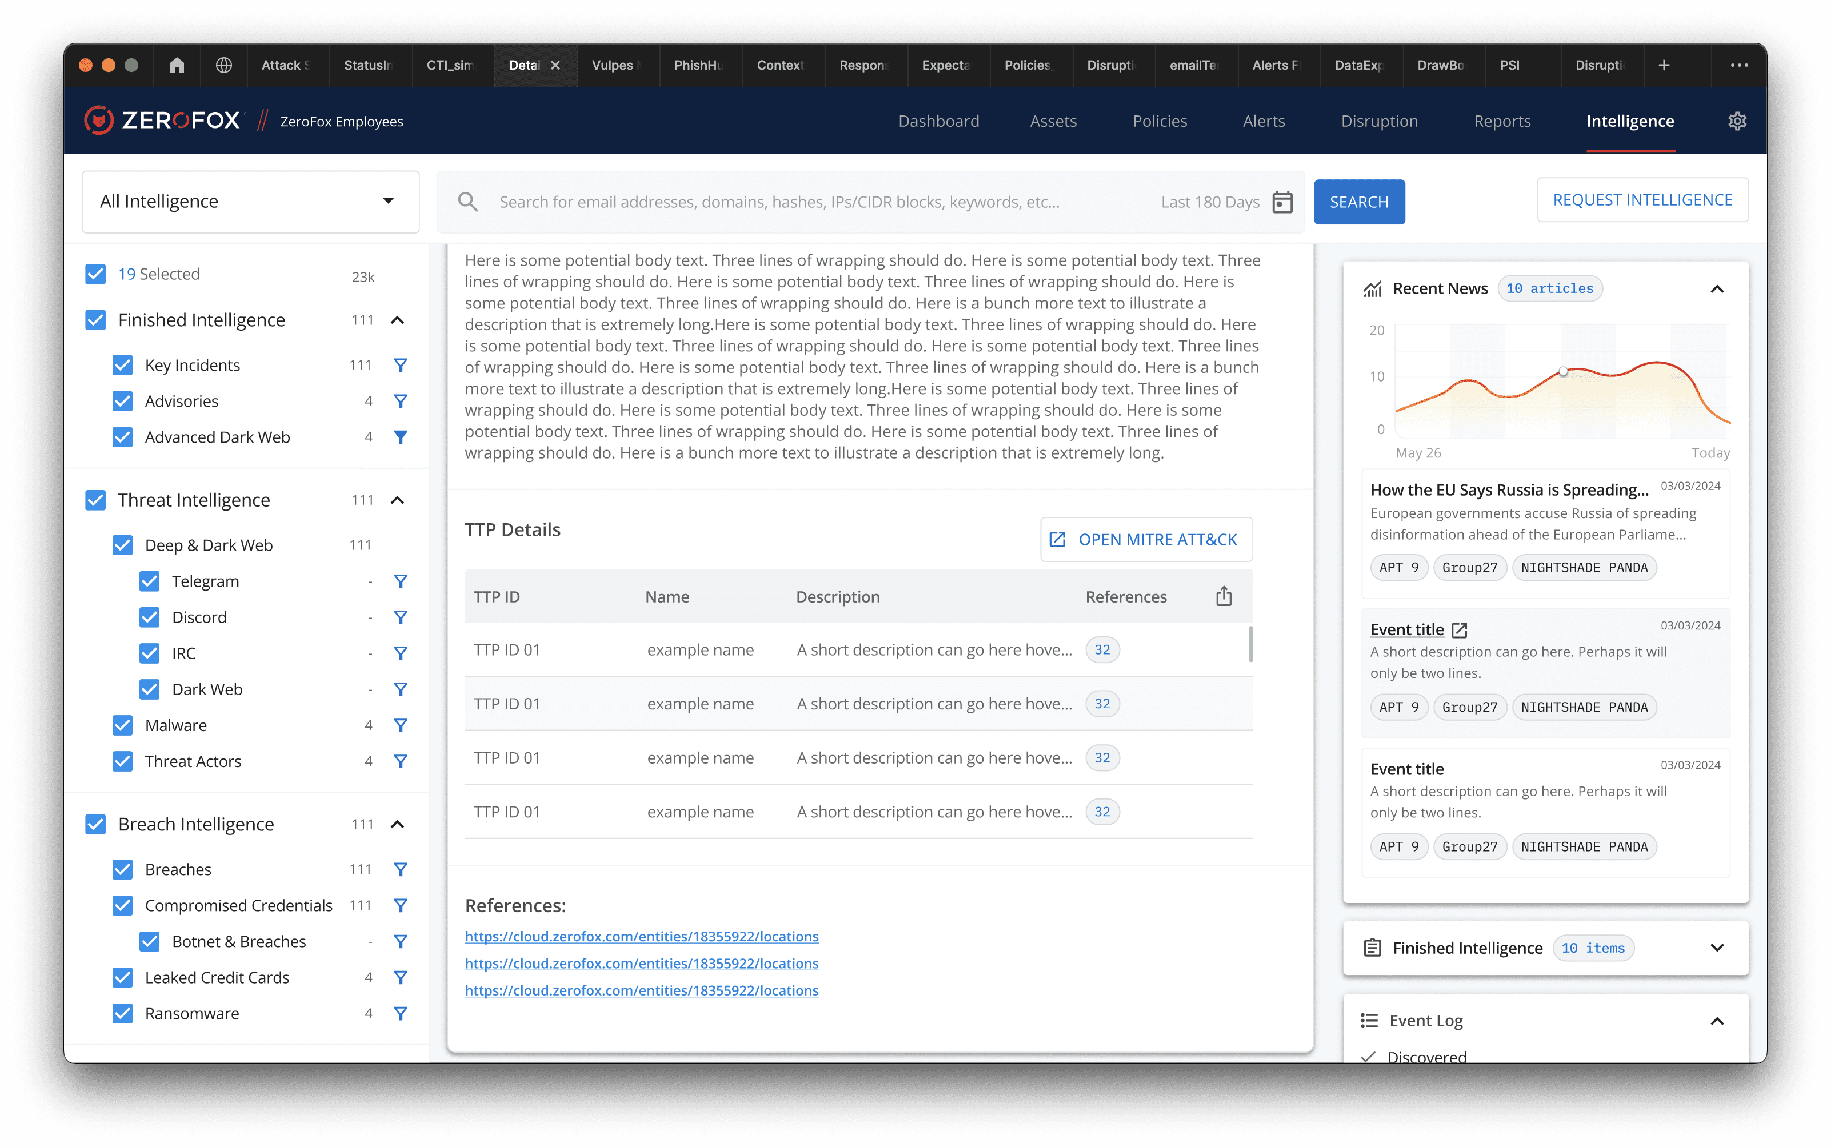Collapse the Threat Intelligence section
This screenshot has height=1148, width=1831.
click(397, 500)
